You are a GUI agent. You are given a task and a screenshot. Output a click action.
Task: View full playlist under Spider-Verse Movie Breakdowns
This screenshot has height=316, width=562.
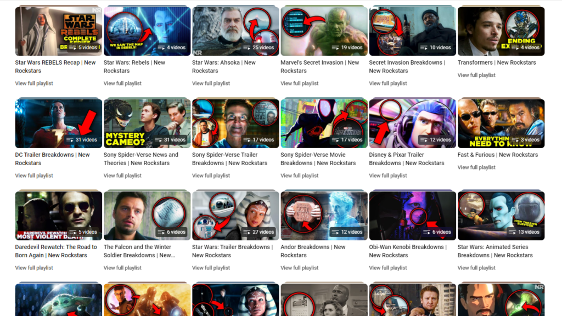point(300,176)
